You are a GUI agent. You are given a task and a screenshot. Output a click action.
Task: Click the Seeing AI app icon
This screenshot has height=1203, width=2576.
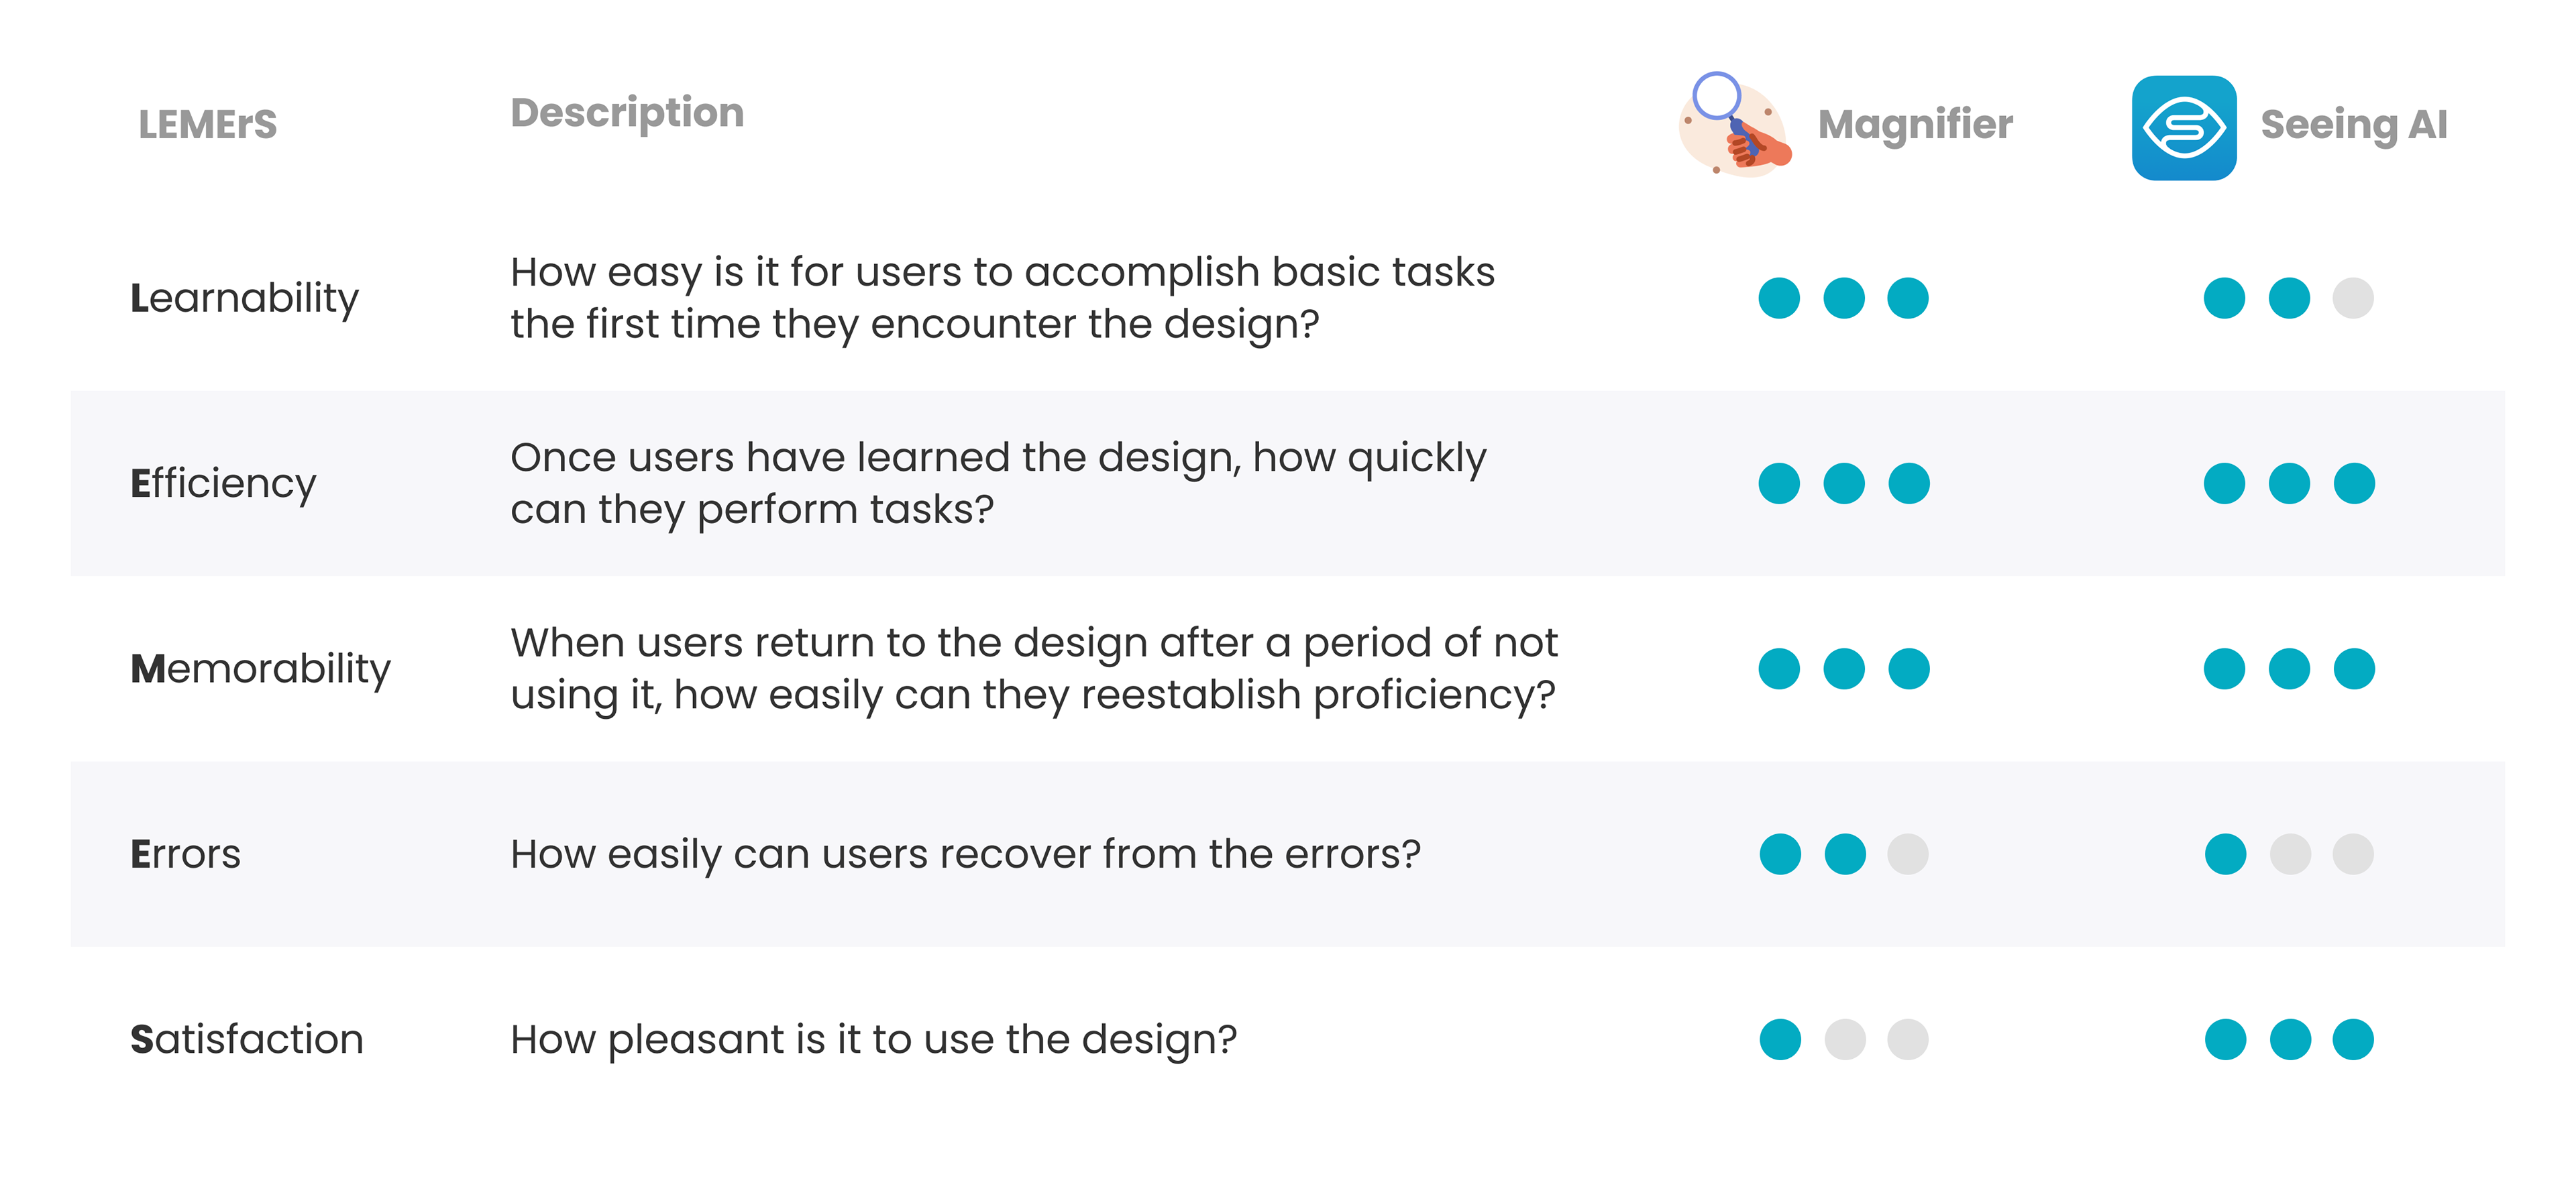[2184, 127]
